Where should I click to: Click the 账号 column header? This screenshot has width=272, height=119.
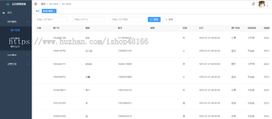(x=120, y=28)
